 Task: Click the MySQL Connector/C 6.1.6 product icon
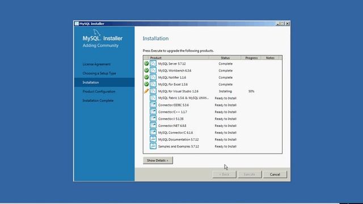(153, 132)
